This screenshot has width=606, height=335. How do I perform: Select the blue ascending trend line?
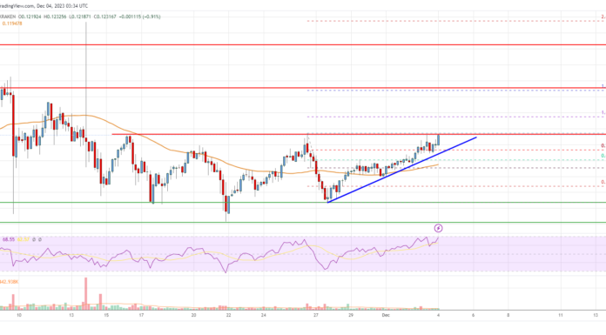click(402, 170)
